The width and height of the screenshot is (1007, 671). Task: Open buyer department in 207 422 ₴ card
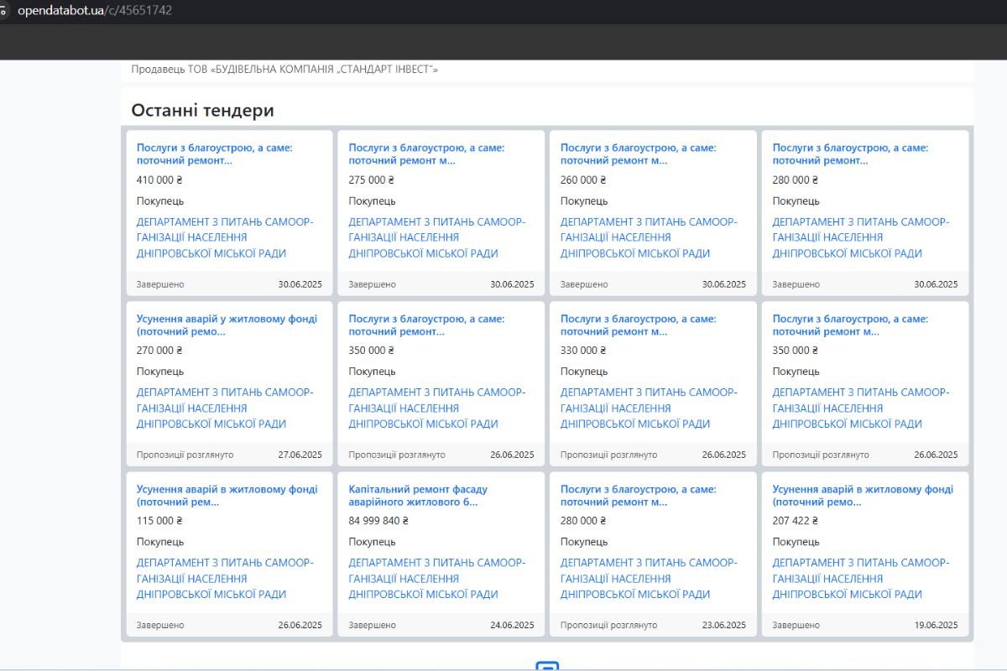pos(860,578)
